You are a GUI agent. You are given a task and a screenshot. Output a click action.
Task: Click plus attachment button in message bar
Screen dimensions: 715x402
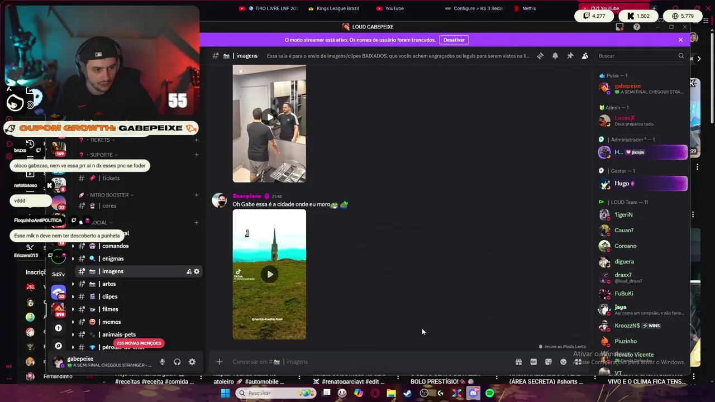pos(219,362)
